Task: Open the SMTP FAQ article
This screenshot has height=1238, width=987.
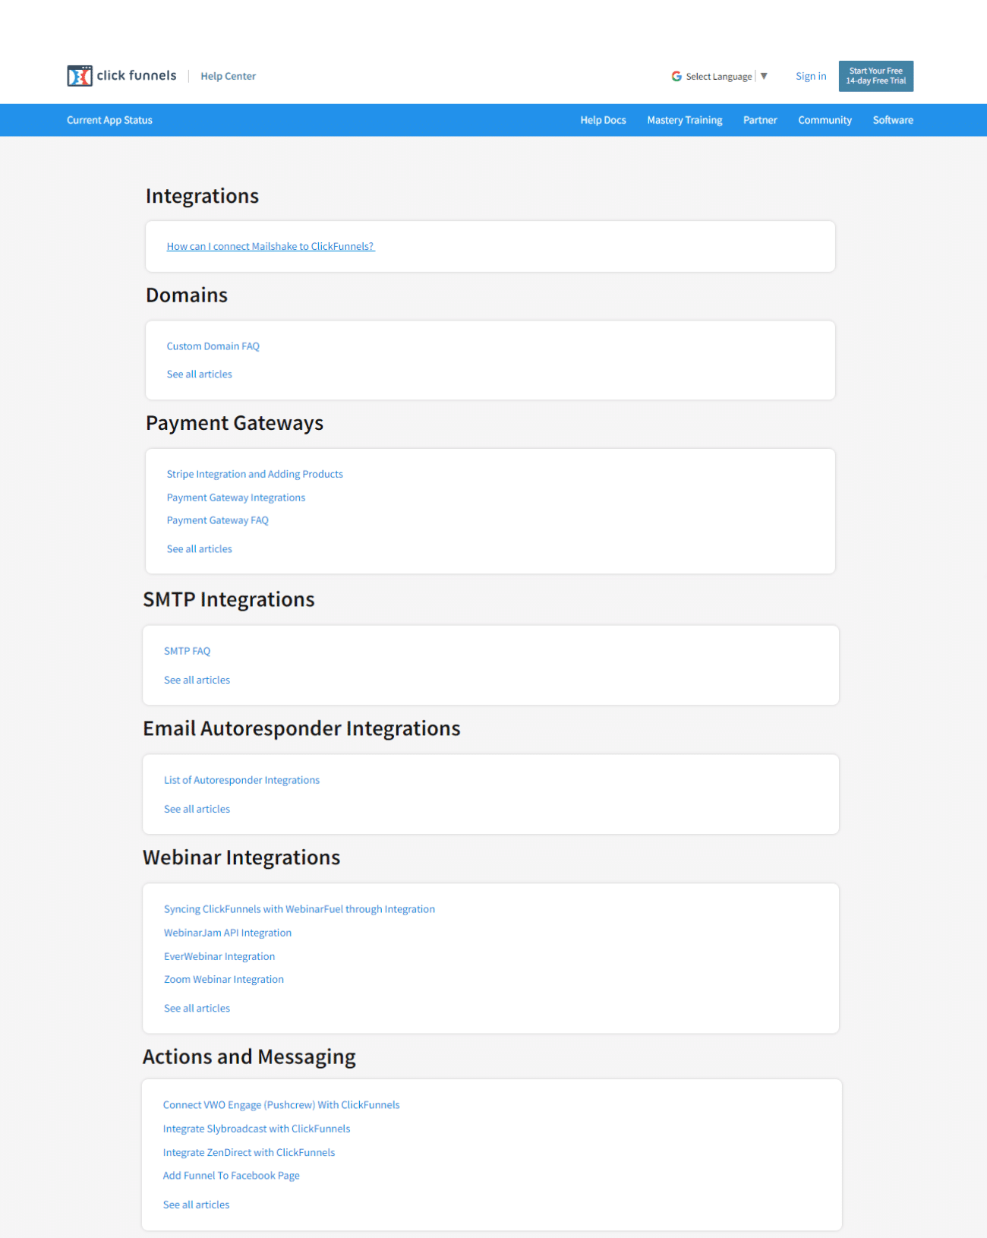Action: [187, 651]
